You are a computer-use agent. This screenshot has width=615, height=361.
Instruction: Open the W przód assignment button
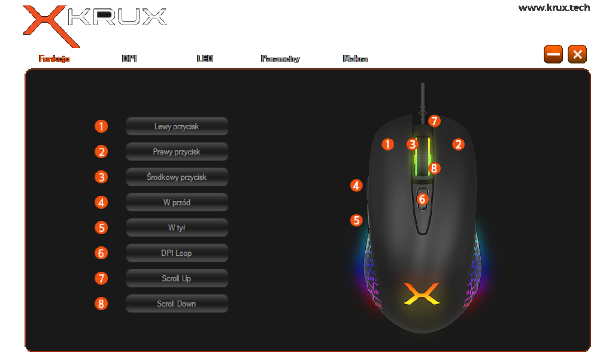177,202
